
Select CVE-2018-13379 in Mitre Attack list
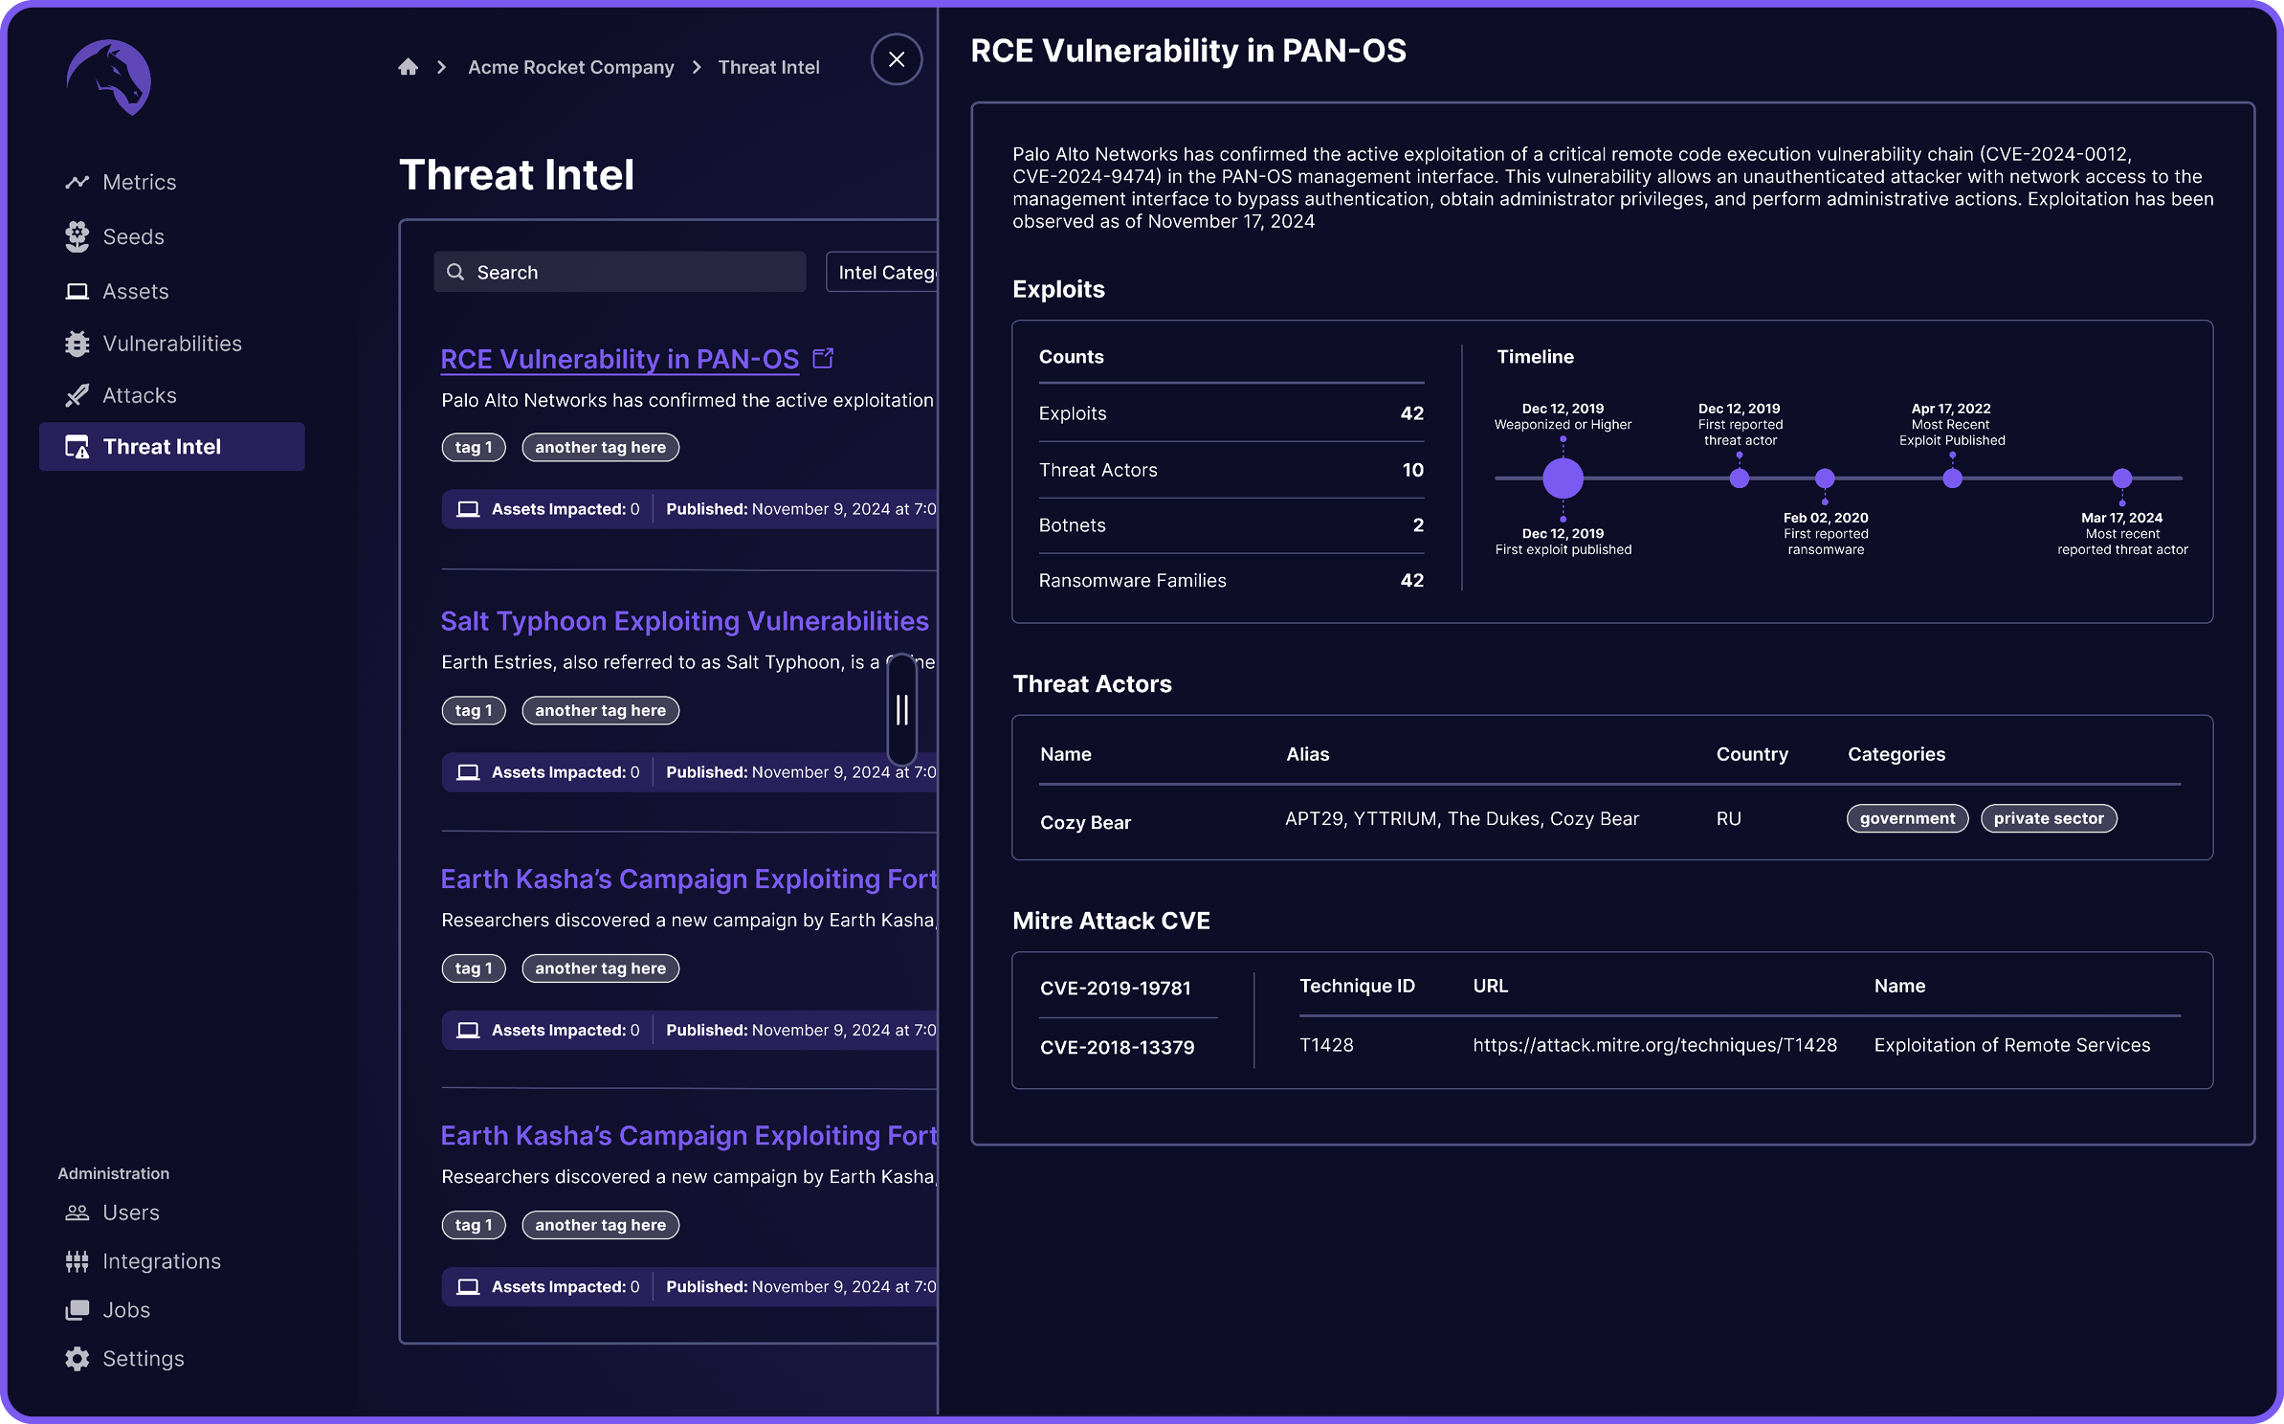point(1118,1047)
